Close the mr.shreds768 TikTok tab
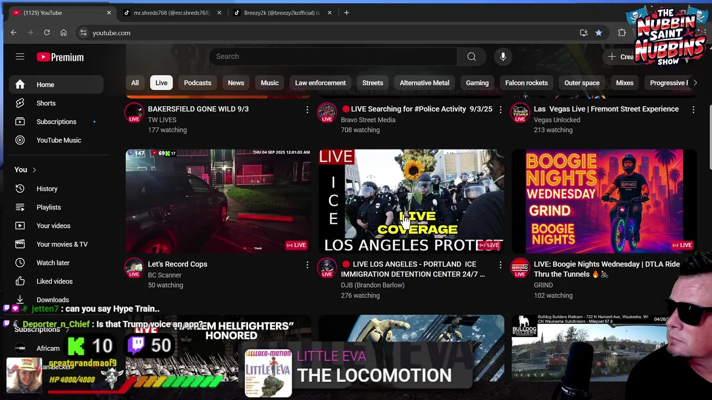Viewport: 712px width, 400px height. click(x=219, y=13)
